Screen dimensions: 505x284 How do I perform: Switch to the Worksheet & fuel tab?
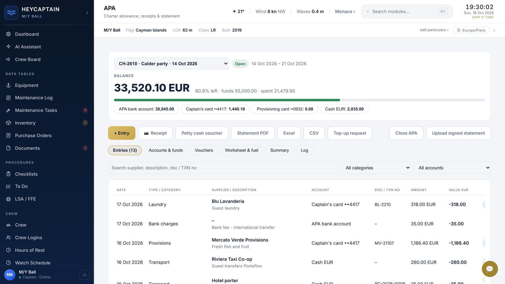pos(241,150)
